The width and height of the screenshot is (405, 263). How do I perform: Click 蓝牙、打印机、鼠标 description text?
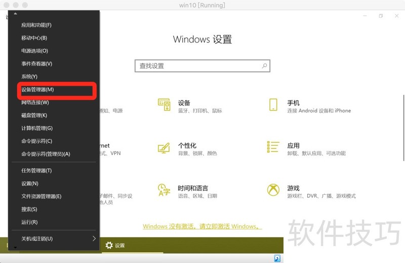point(200,111)
